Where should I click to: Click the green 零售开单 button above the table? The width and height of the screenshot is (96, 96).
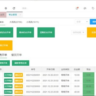pos(5,63)
